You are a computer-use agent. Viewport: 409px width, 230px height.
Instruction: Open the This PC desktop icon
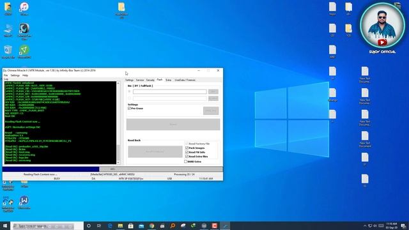pos(8,30)
